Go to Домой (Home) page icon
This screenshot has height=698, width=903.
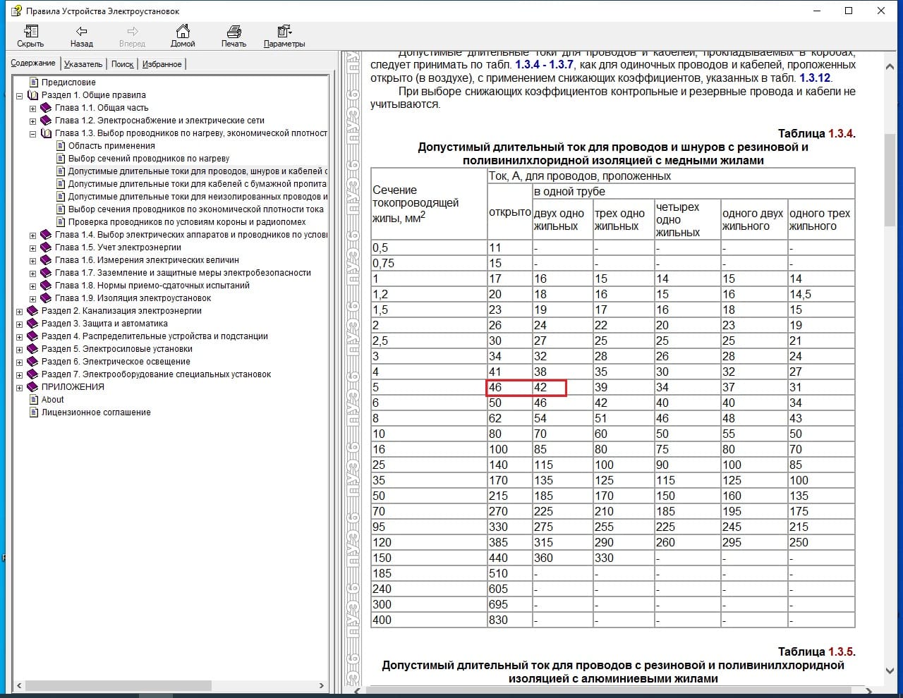click(183, 32)
